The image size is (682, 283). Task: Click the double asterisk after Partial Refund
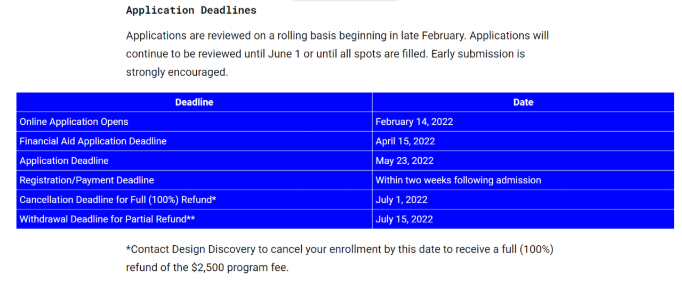(190, 219)
